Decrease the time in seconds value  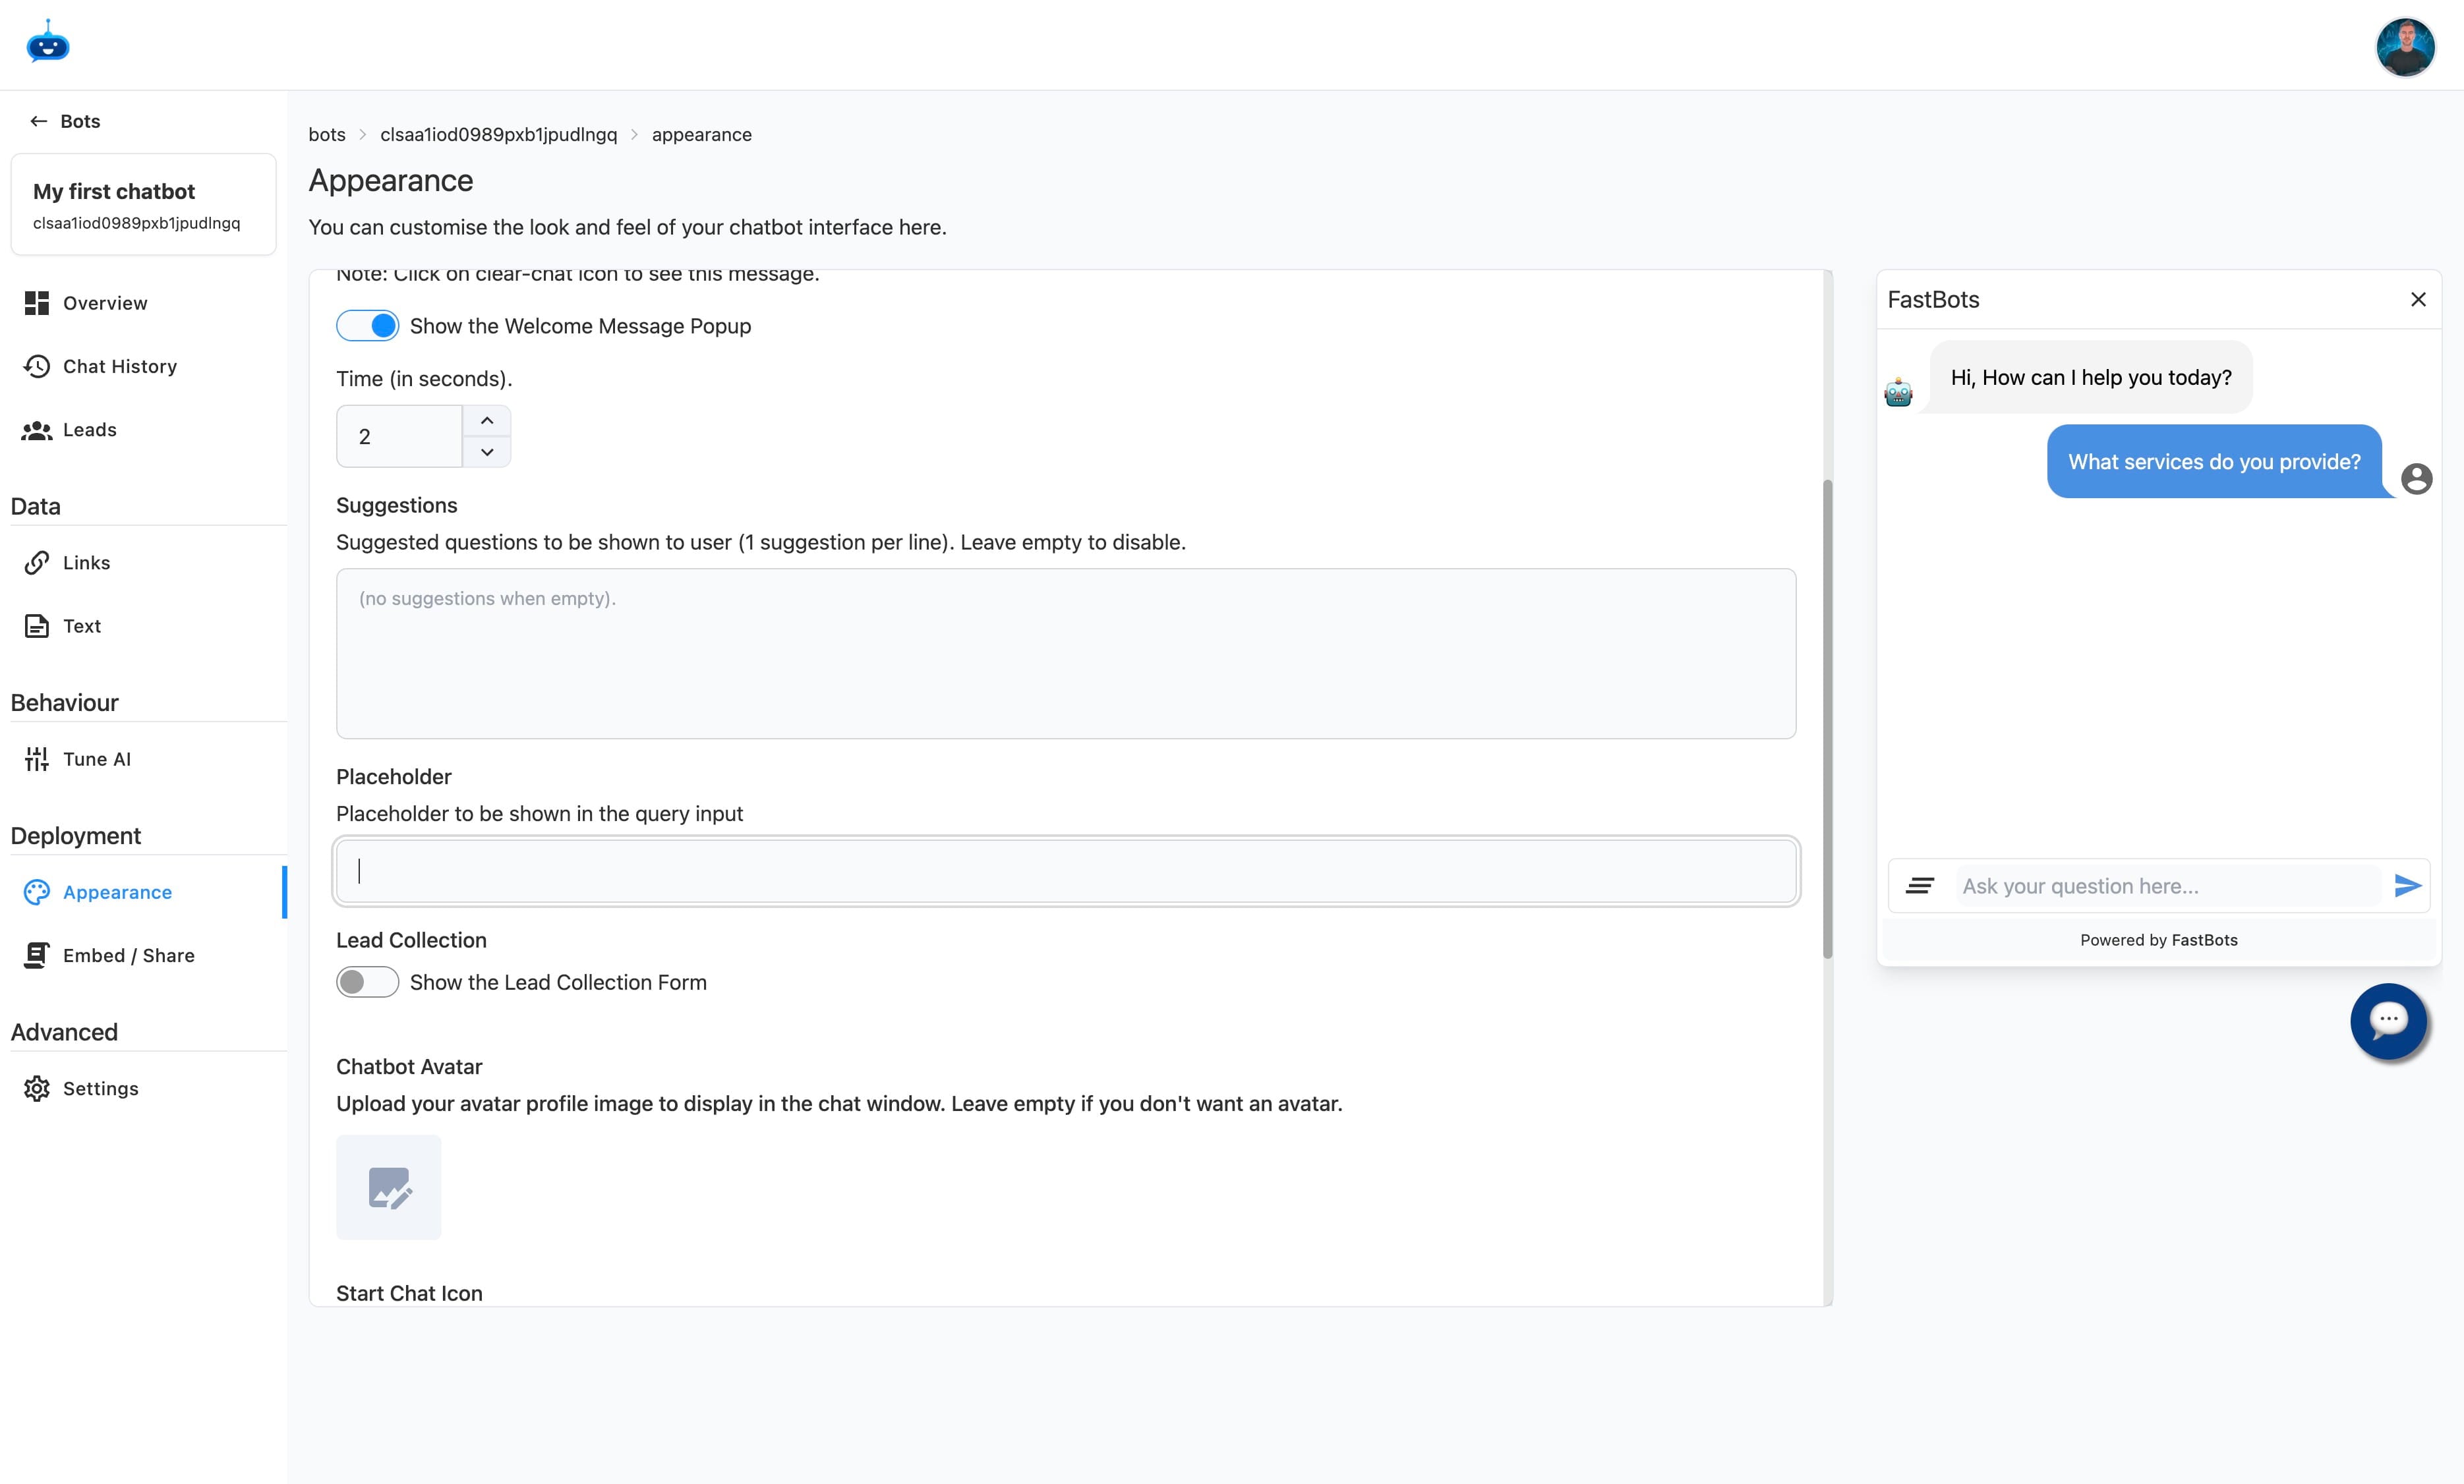[x=487, y=452]
